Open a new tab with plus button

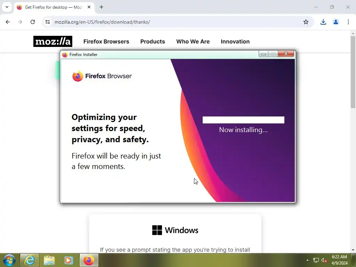tap(102, 7)
